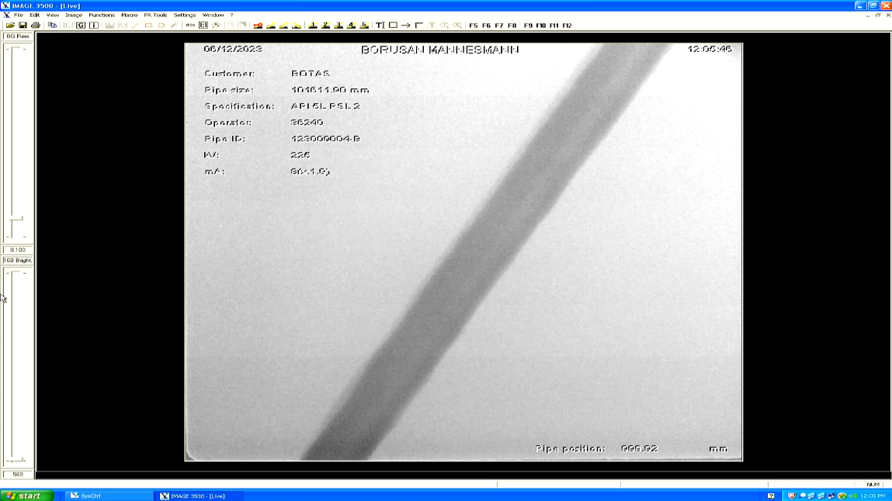
Task: Select the Text annotation tool
Action: pos(380,26)
